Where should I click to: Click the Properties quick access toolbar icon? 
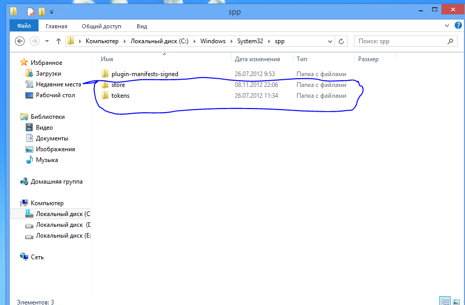pyautogui.click(x=30, y=12)
